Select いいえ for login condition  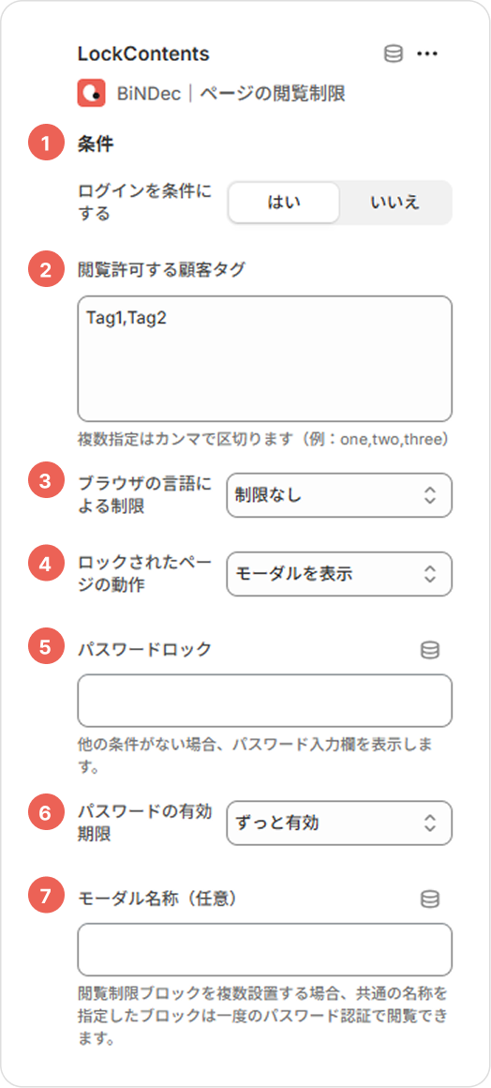click(395, 203)
